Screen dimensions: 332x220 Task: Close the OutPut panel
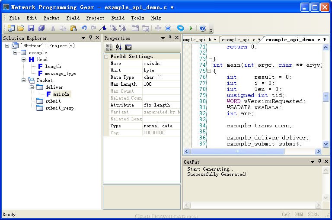click(x=326, y=162)
